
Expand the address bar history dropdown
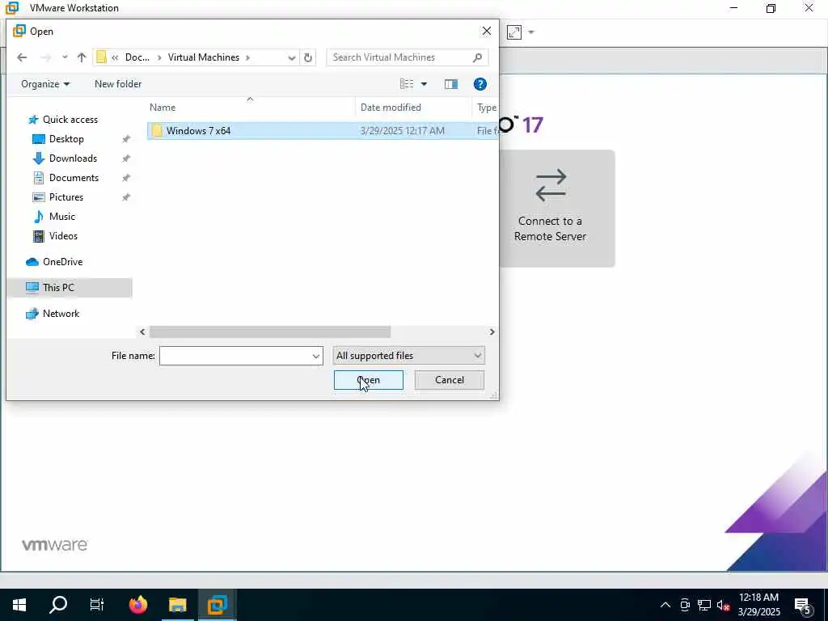click(x=291, y=57)
